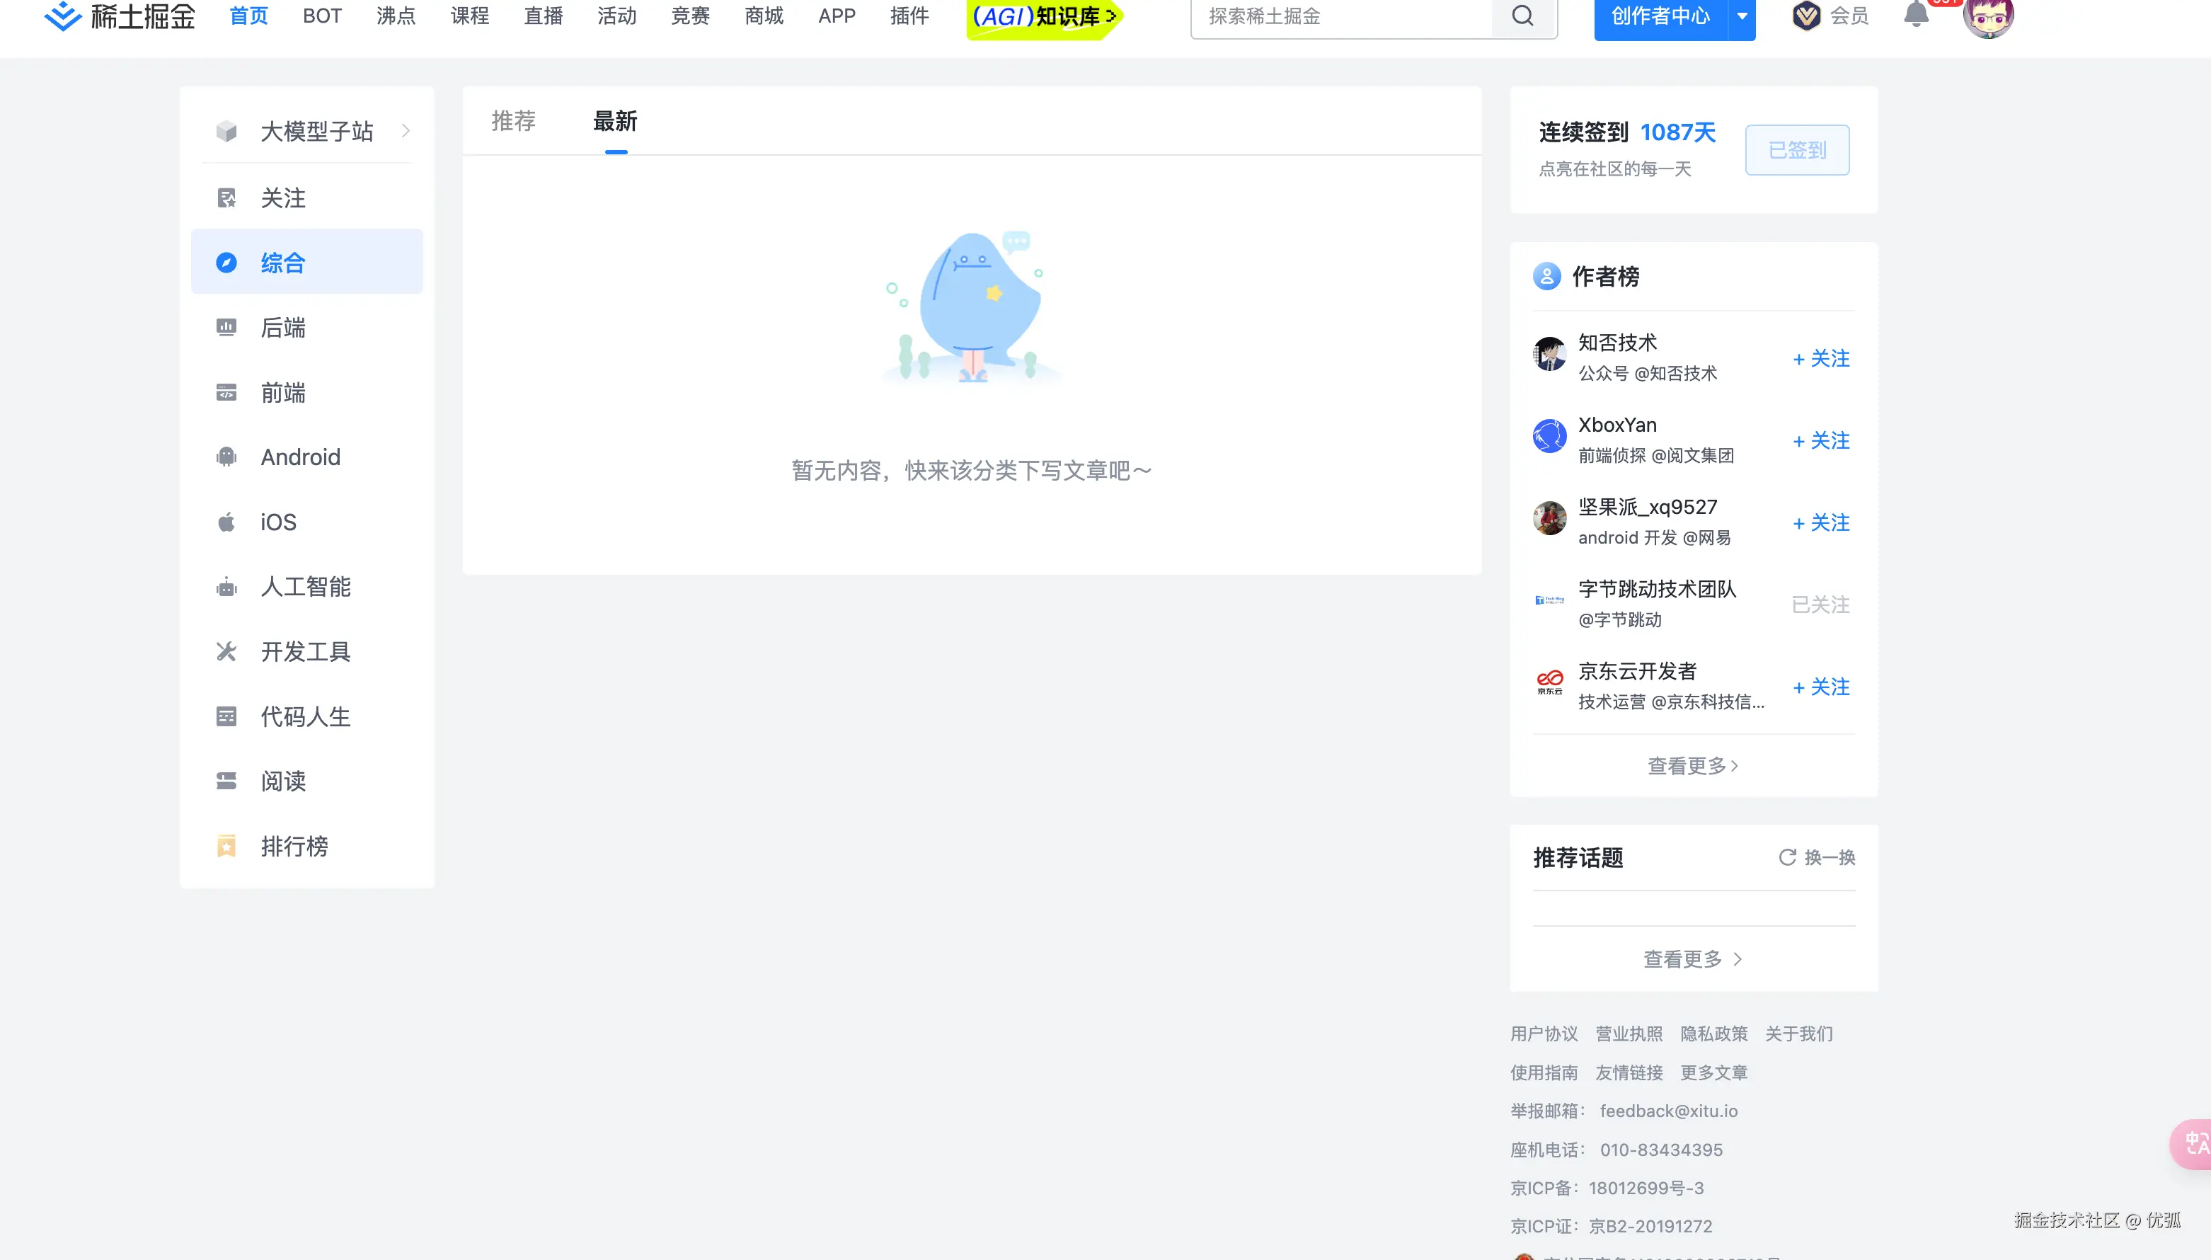Expand 查看更多 under the 作者榜
This screenshot has width=2211, height=1260.
tap(1691, 765)
